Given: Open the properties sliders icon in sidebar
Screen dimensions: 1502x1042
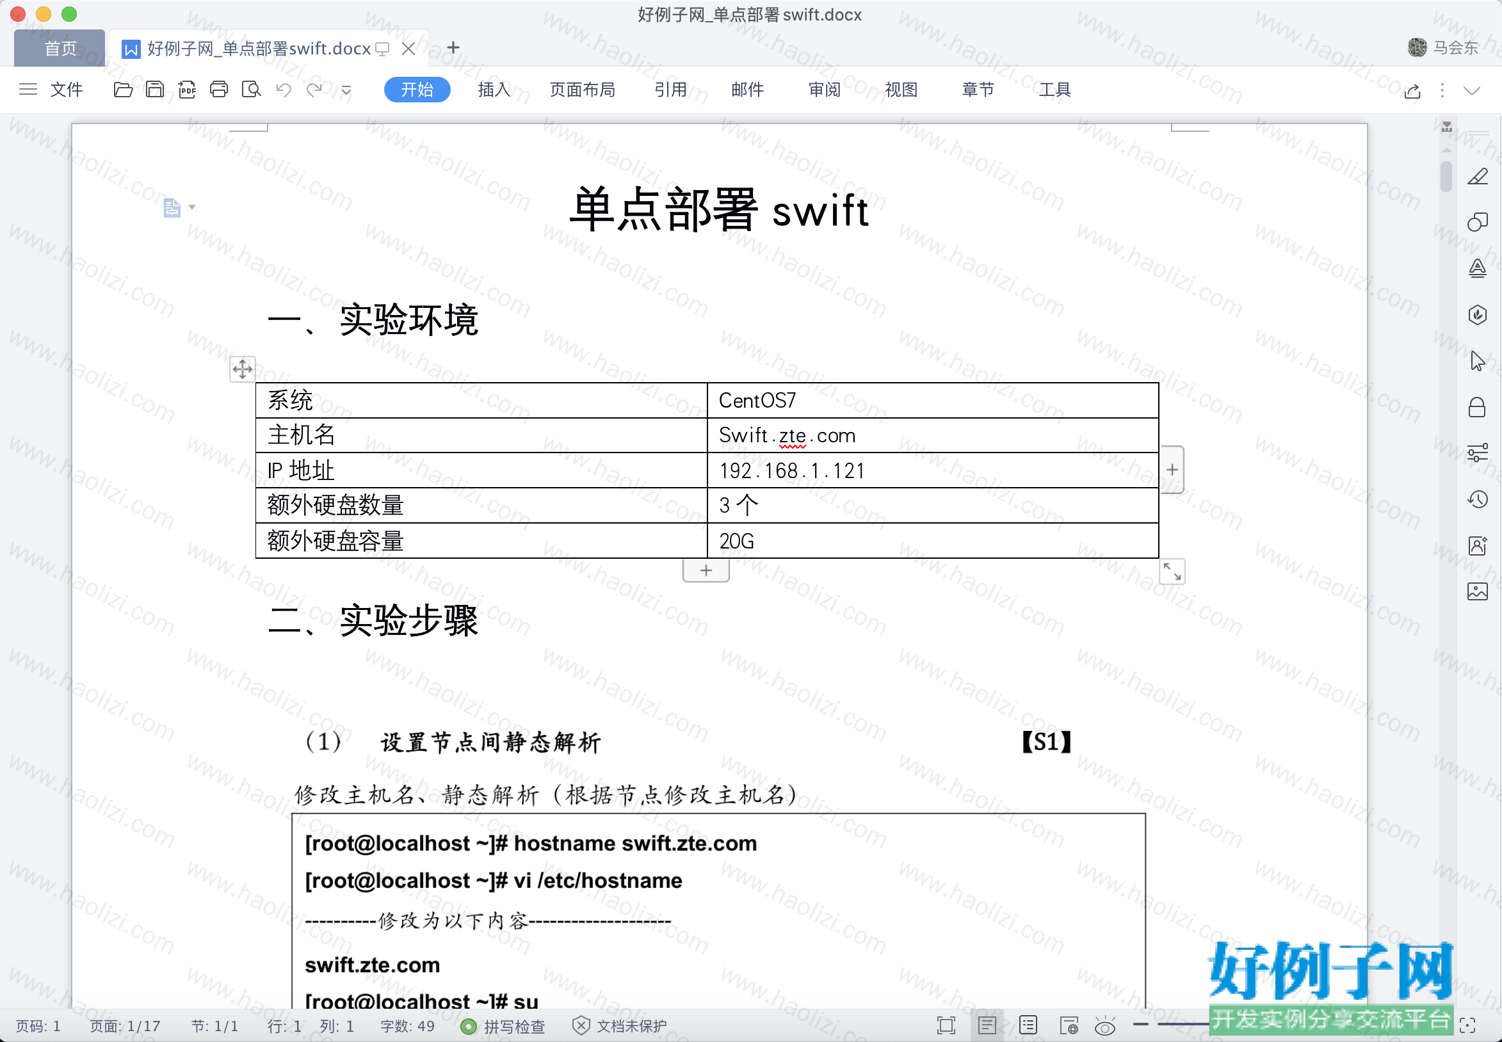Looking at the screenshot, I should click(1477, 453).
